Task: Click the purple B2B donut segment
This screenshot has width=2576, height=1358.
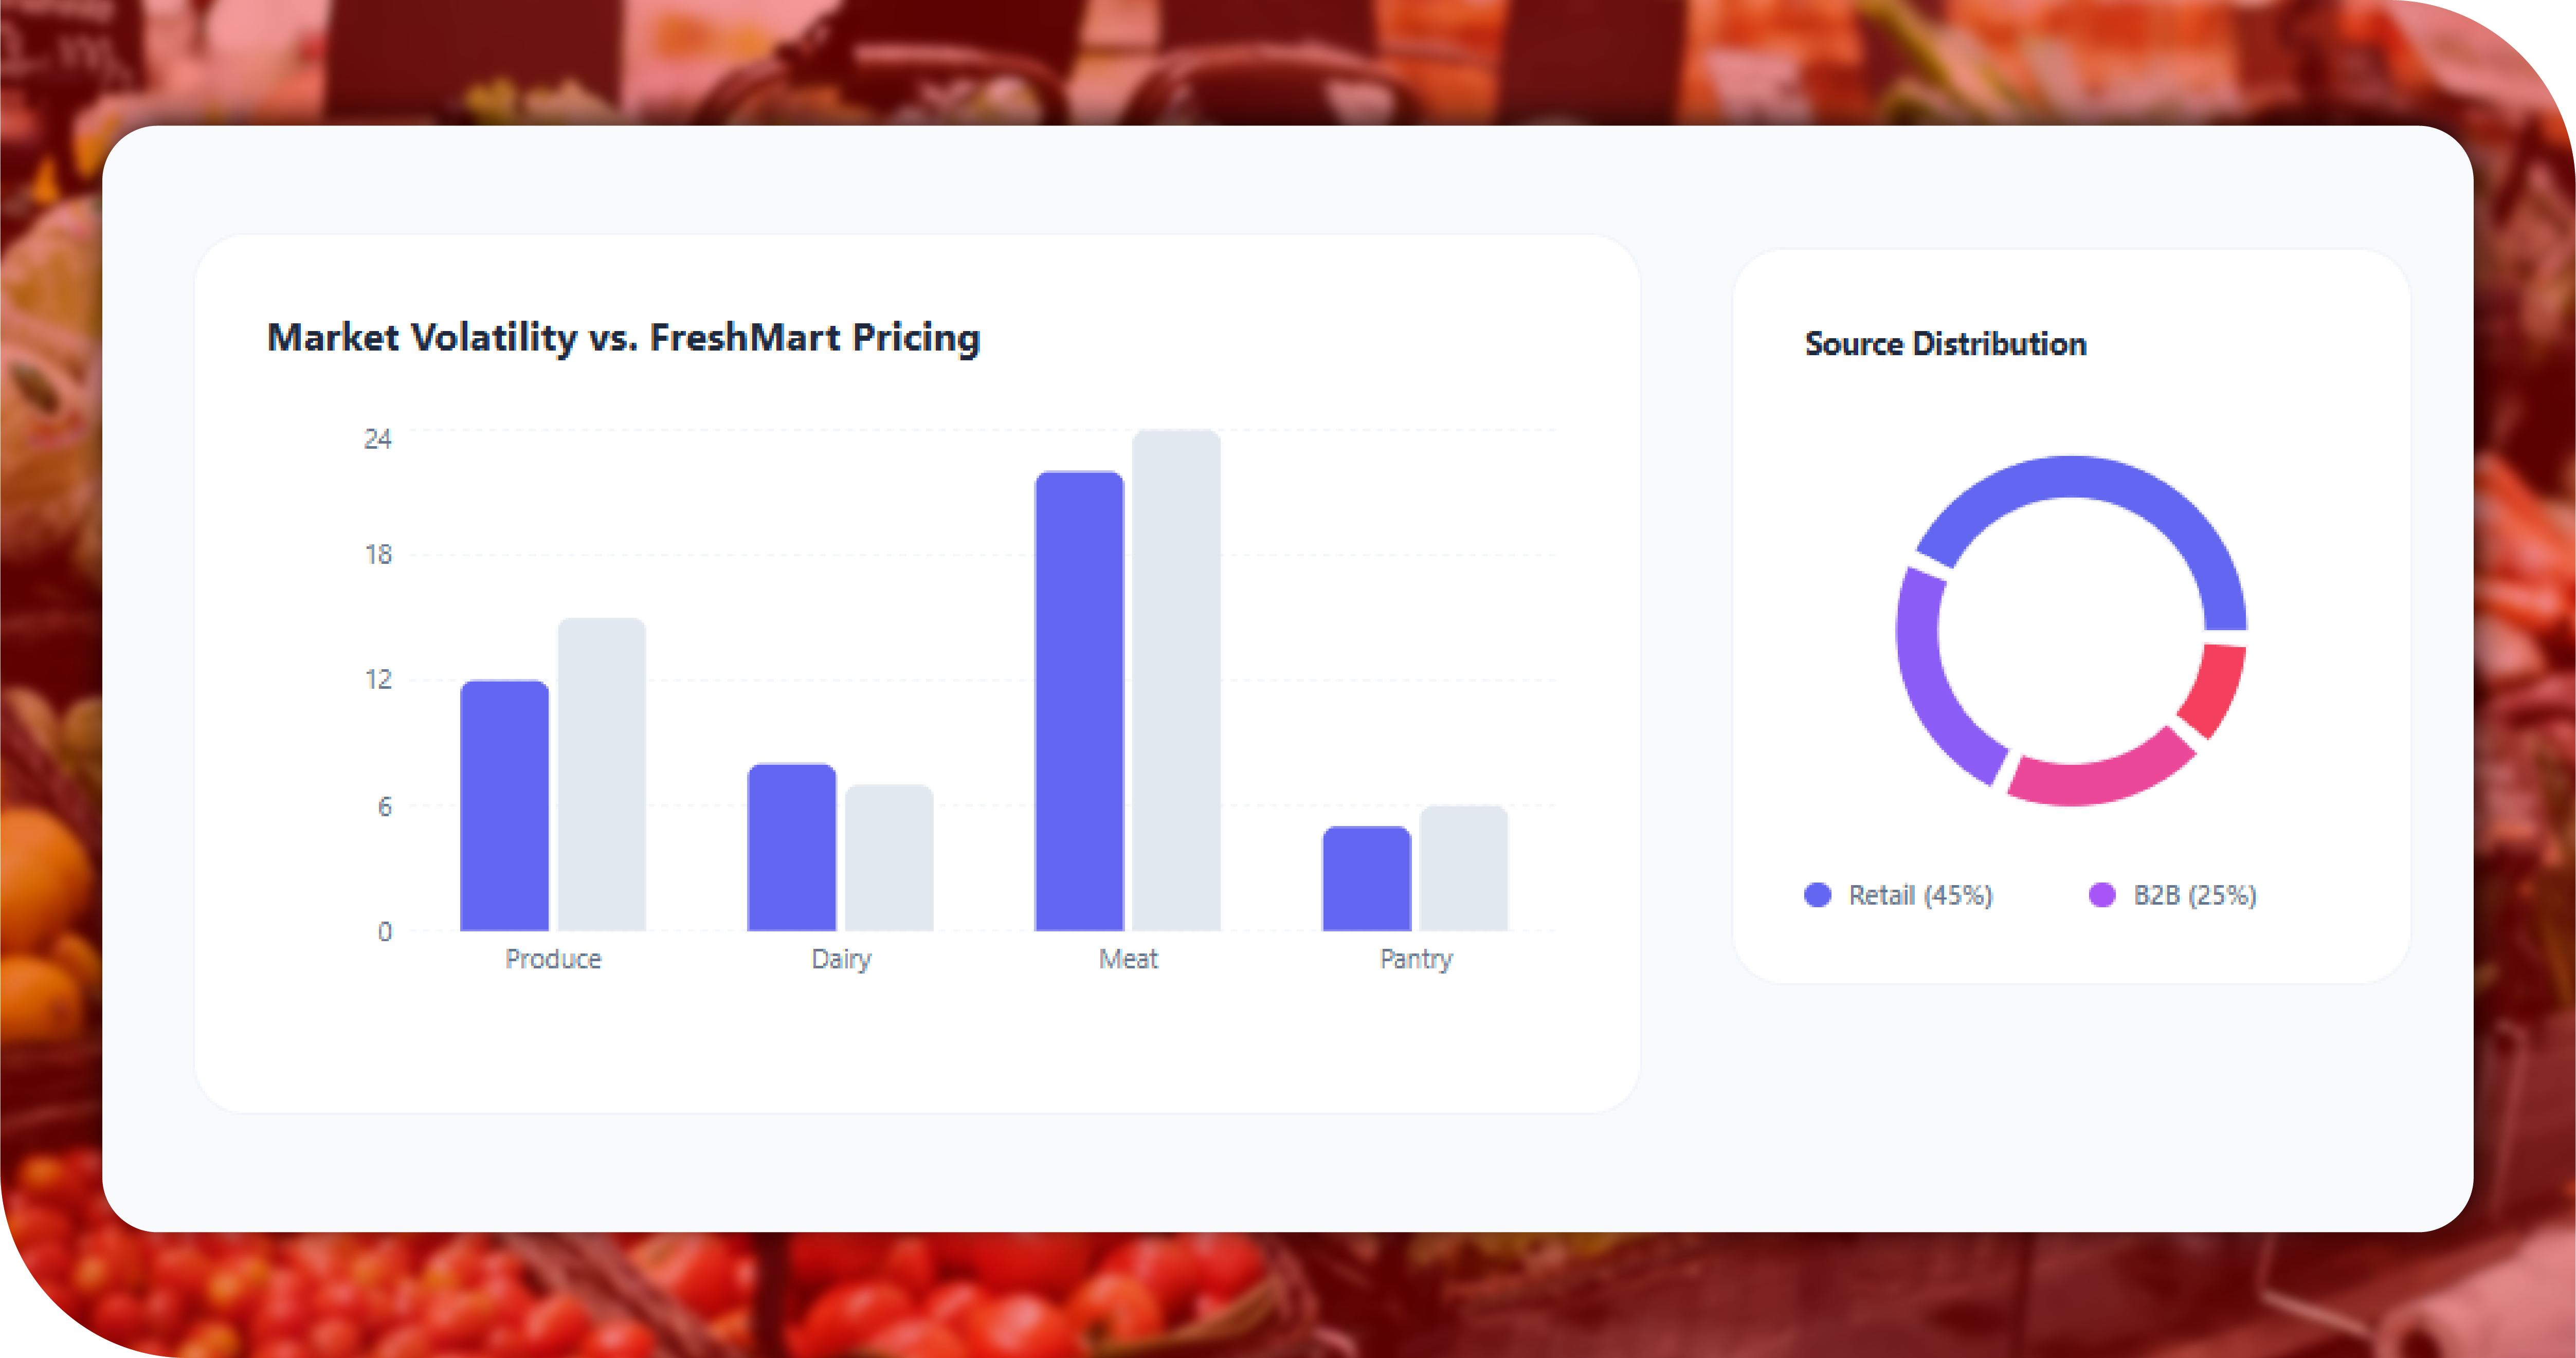Action: click(1930, 690)
